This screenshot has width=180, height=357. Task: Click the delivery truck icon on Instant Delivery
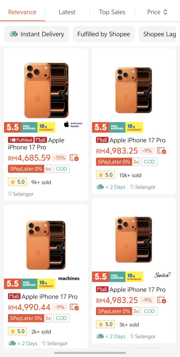click(x=14, y=34)
